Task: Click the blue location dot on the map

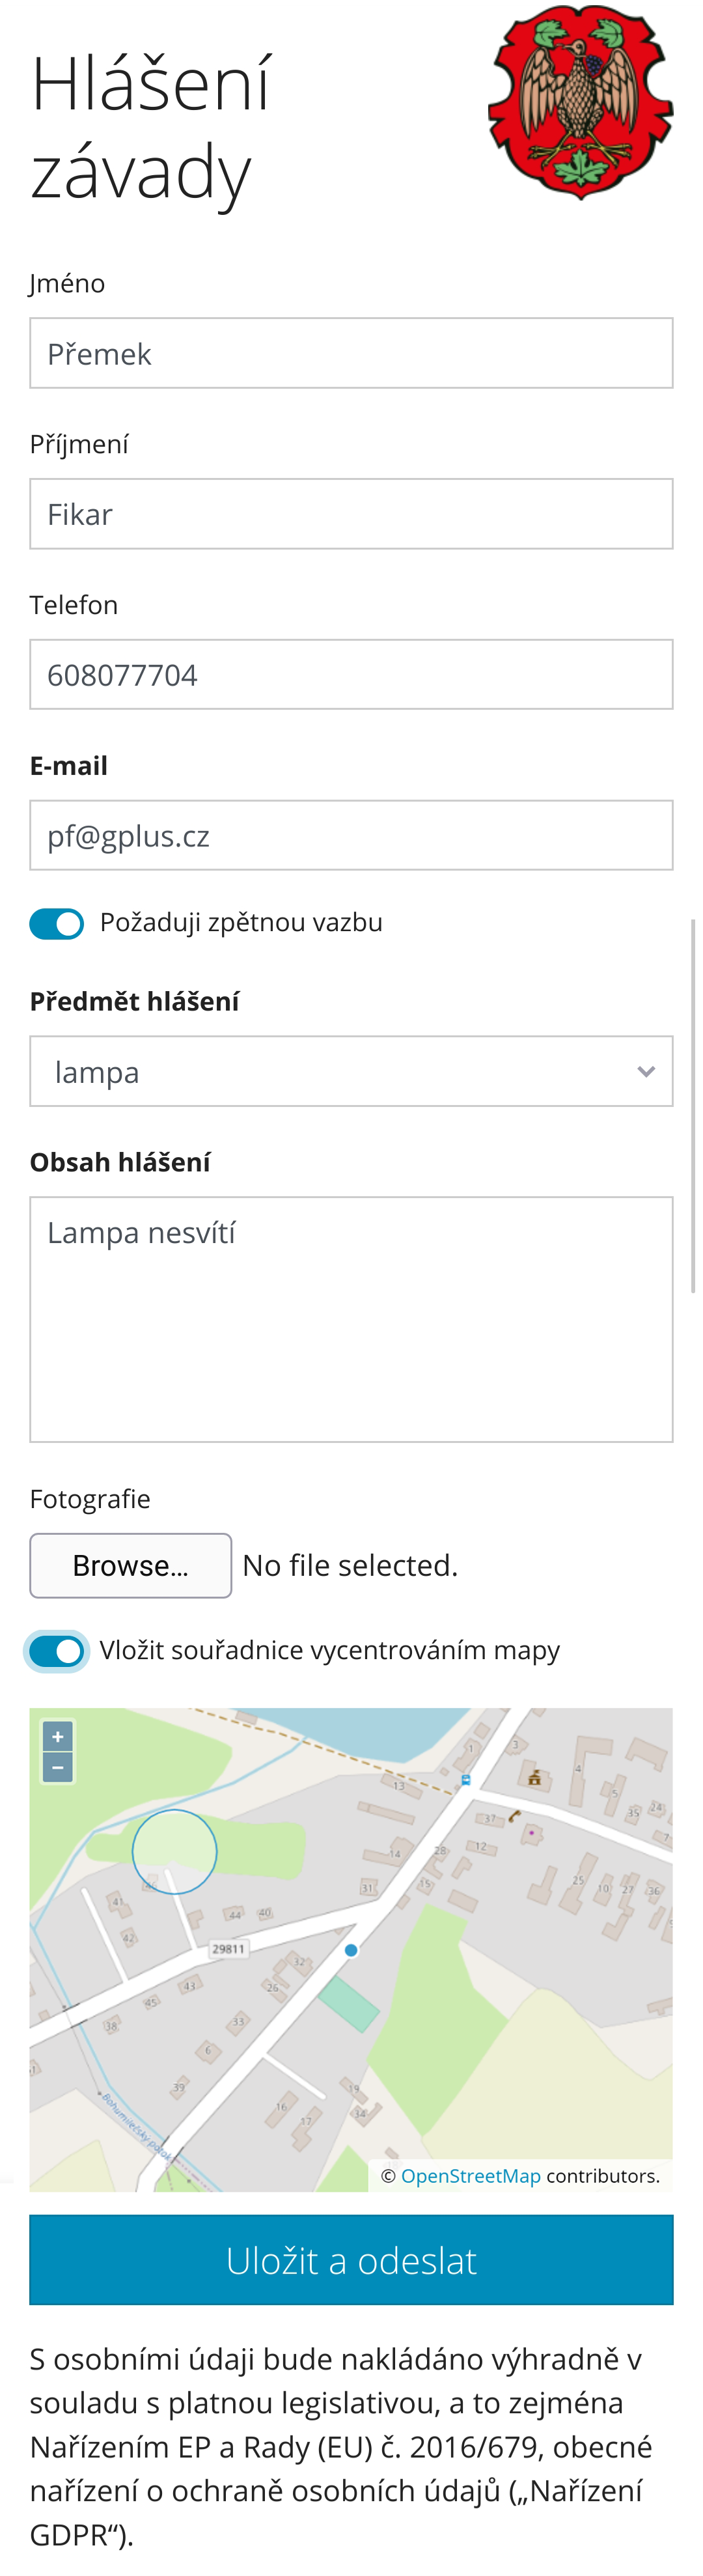Action: [x=351, y=1950]
